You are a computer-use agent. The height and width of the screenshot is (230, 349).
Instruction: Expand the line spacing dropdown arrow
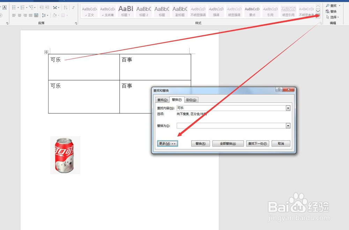click(x=47, y=15)
